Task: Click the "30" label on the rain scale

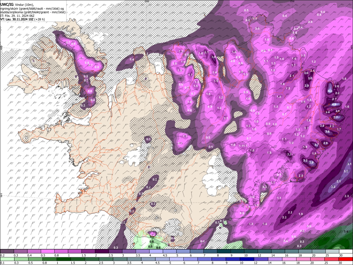Action: pyautogui.click(x=341, y=263)
